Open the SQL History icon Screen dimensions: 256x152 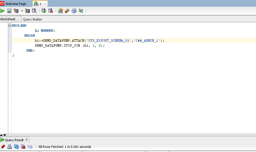click(74, 11)
